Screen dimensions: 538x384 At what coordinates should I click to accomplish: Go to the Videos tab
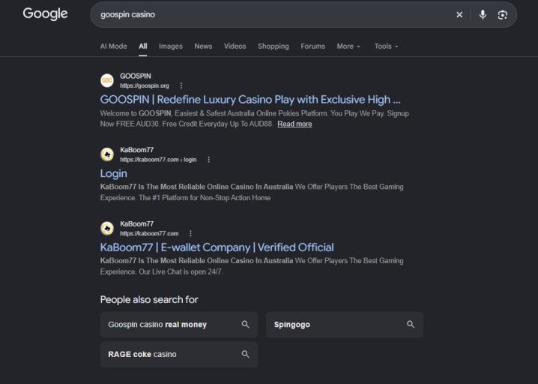click(x=235, y=46)
